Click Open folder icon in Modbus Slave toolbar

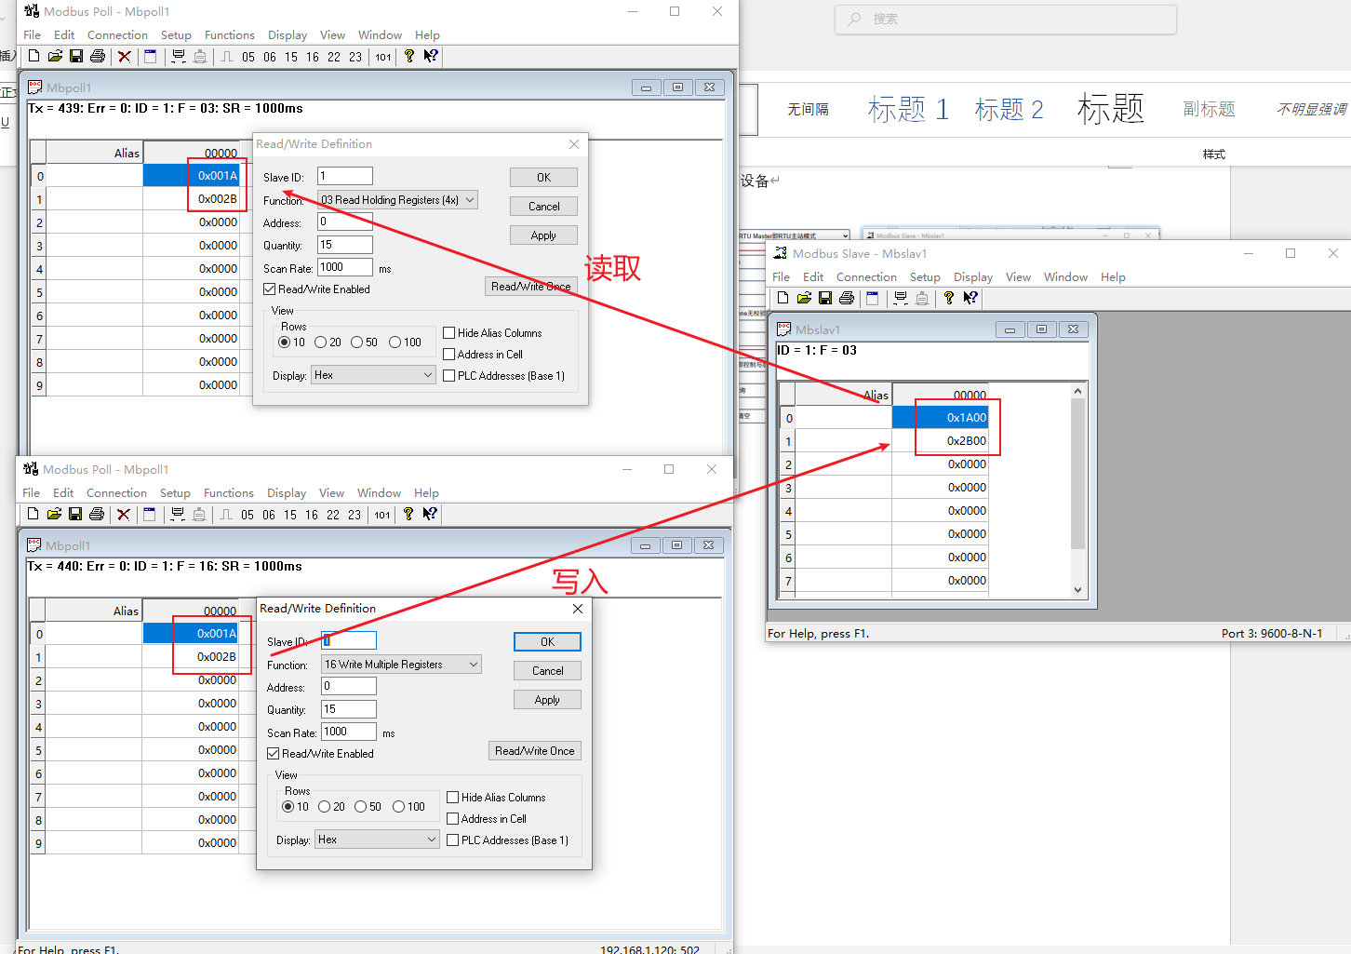tap(804, 298)
